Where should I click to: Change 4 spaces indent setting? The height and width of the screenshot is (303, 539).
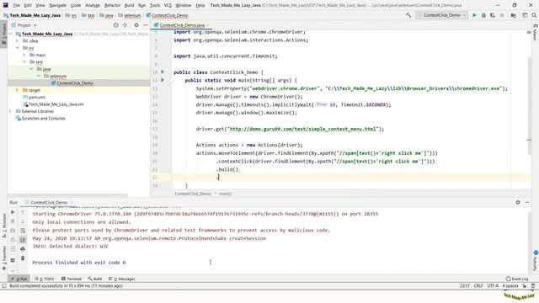510,285
